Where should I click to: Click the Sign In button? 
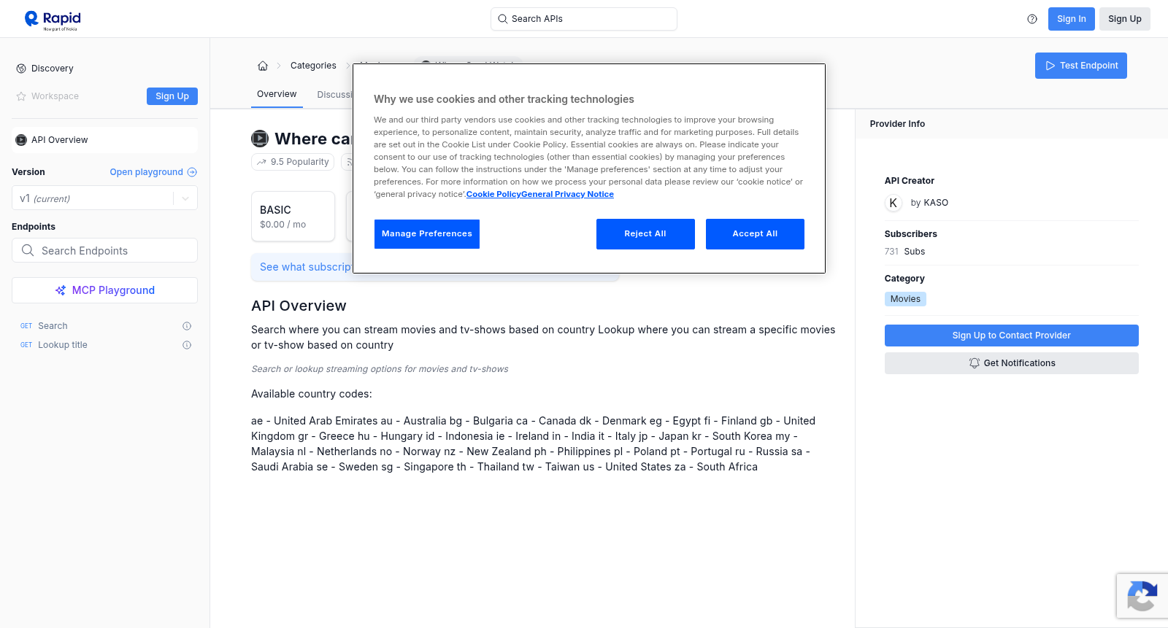coord(1071,19)
